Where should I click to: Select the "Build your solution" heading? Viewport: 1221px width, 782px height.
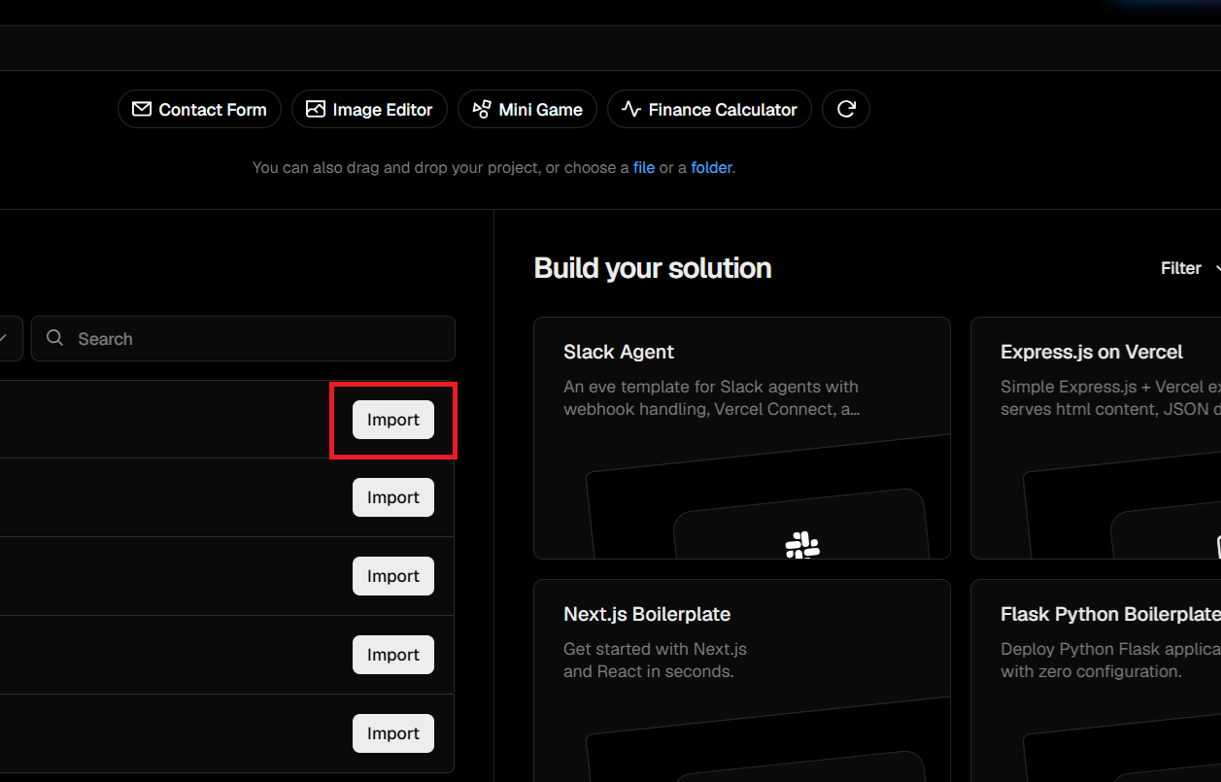point(653,268)
